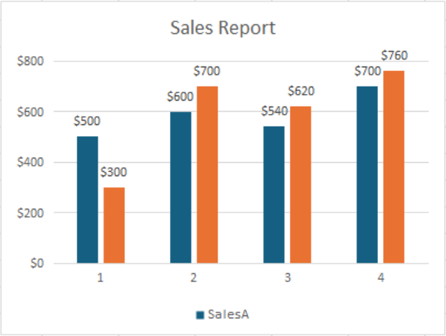This screenshot has width=446, height=336.
Task: Click the $400 vertical axis label
Action: click(30, 162)
